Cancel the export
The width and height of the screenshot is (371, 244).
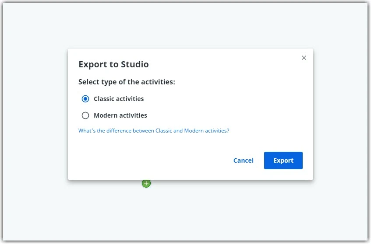click(243, 160)
